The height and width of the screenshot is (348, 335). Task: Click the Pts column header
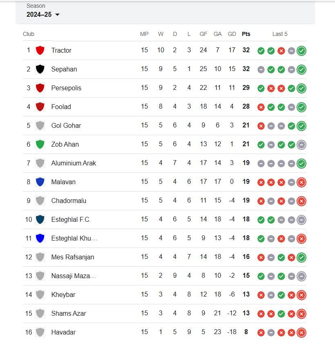pos(246,34)
